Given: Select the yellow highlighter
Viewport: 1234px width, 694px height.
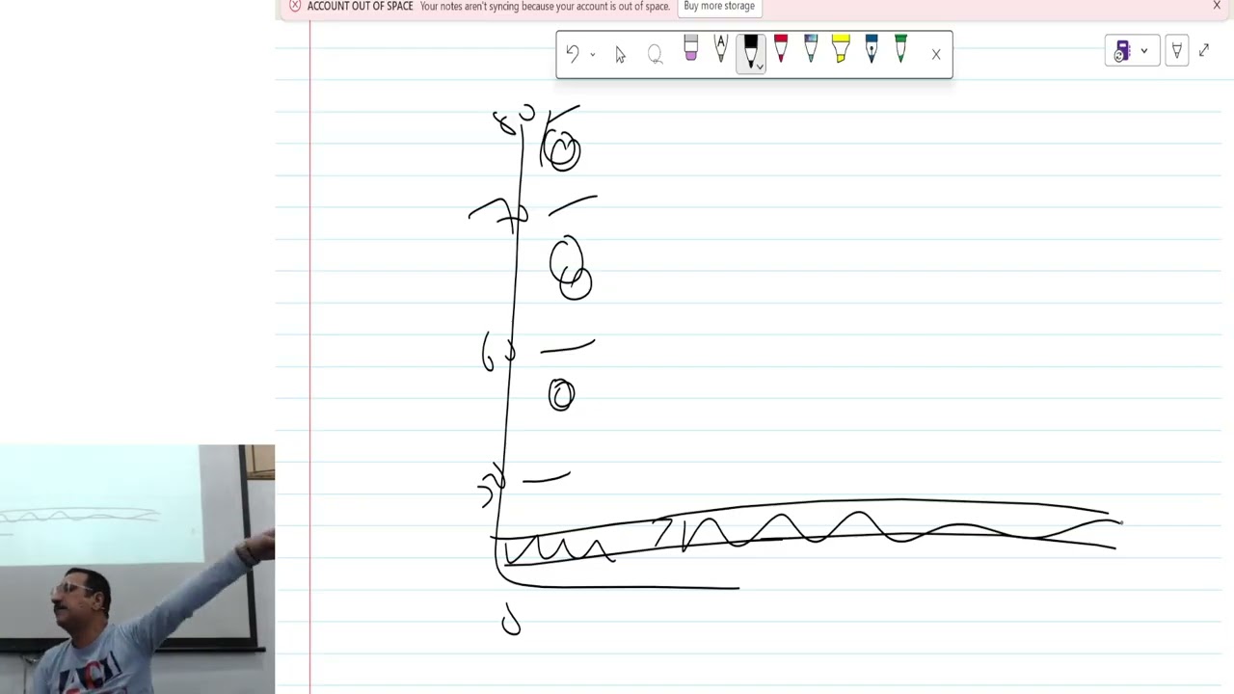Looking at the screenshot, I should [841, 49].
